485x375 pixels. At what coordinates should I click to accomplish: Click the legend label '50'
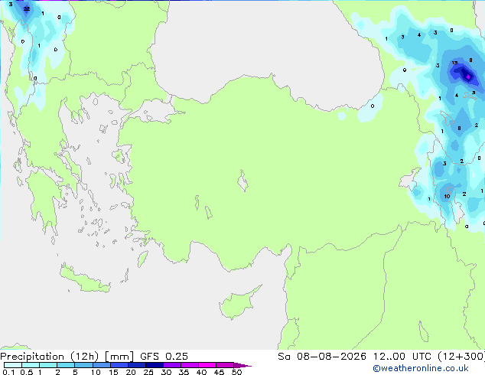pyautogui.click(x=236, y=372)
